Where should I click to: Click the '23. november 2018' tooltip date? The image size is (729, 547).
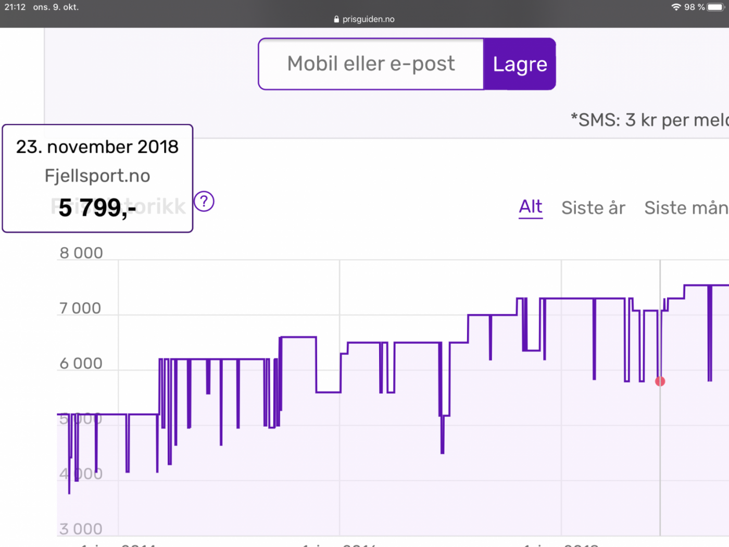point(97,147)
